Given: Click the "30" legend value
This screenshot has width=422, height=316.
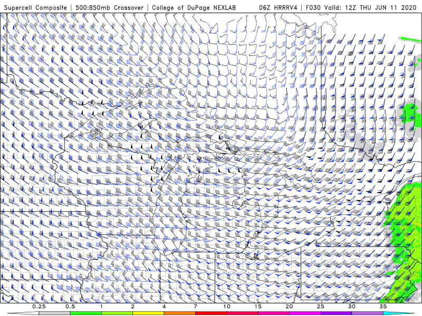Looking at the screenshot, I should click(x=352, y=307).
